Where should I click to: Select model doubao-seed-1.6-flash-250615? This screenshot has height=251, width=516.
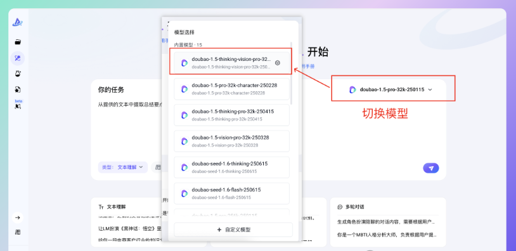[231, 193]
